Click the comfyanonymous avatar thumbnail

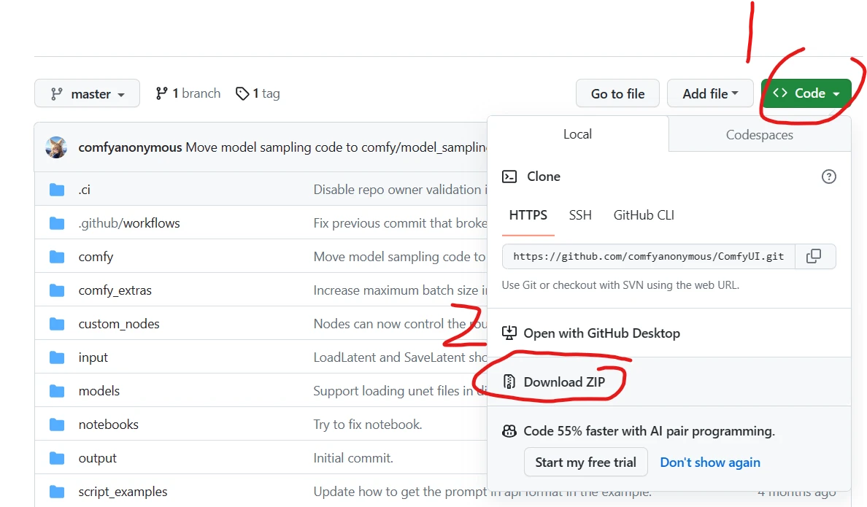click(x=56, y=147)
